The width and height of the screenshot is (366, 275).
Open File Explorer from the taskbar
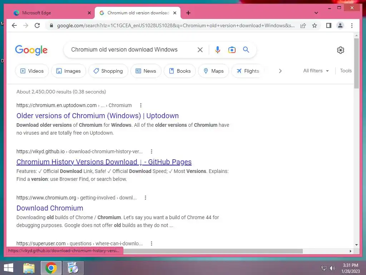point(29,268)
